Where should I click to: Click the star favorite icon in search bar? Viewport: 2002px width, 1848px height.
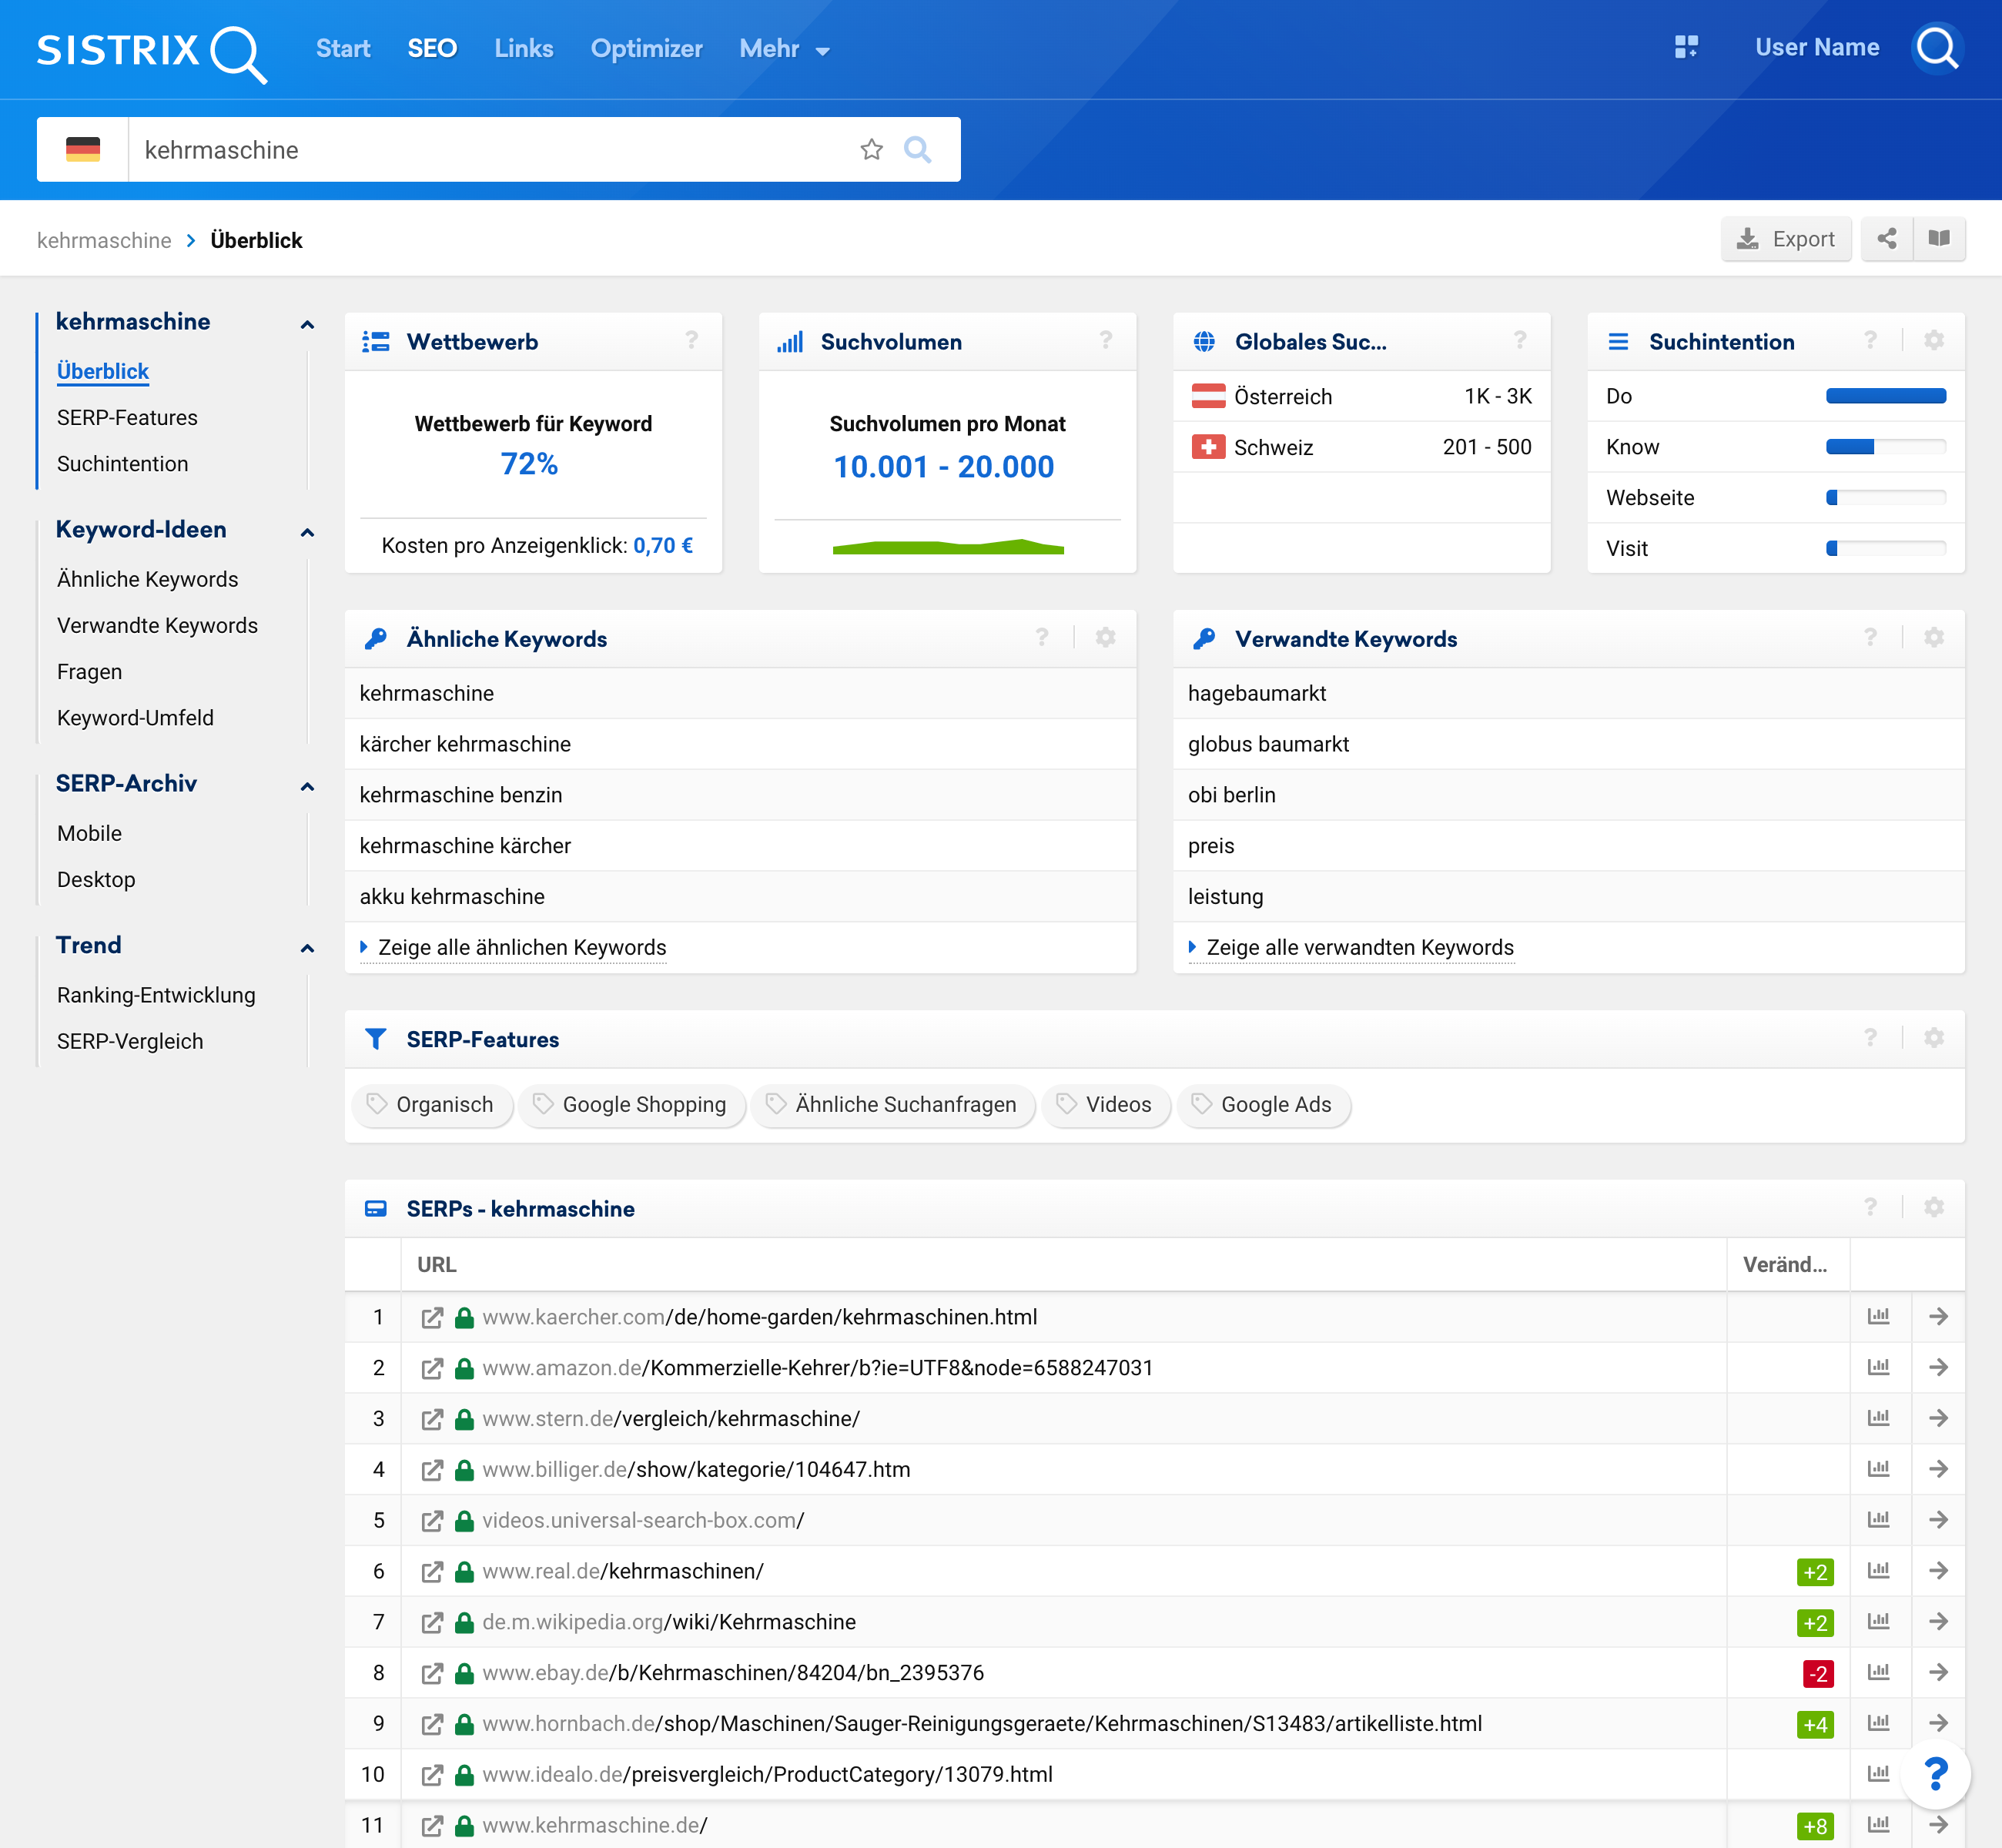coord(871,150)
